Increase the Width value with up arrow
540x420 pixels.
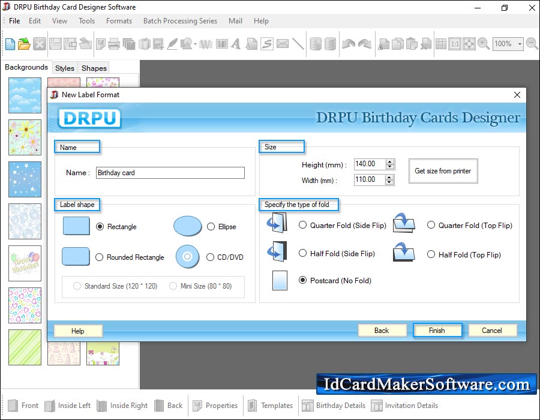point(389,177)
